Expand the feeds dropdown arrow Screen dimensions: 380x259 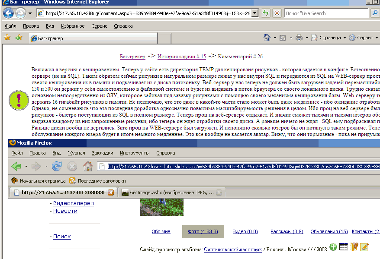291,38
